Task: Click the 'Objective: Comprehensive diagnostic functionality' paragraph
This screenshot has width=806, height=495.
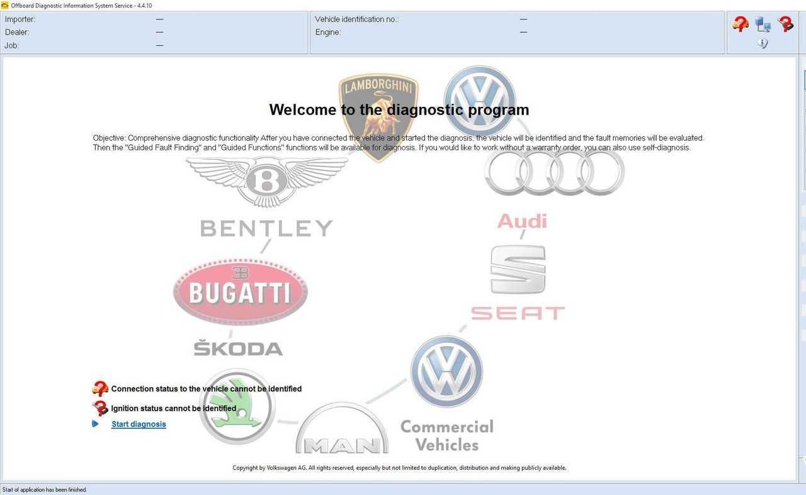Action: click(399, 143)
